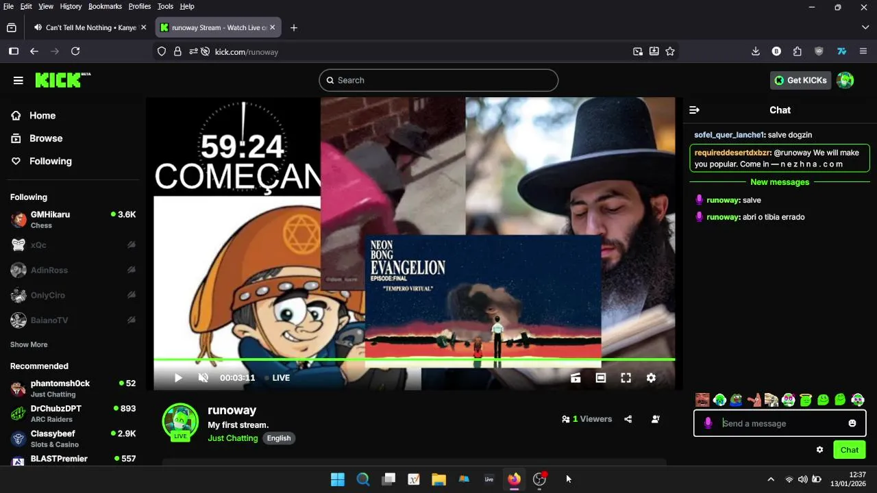Screen dimensions: 877x493
Task: Bookmark page with star icon
Action: coord(670,51)
